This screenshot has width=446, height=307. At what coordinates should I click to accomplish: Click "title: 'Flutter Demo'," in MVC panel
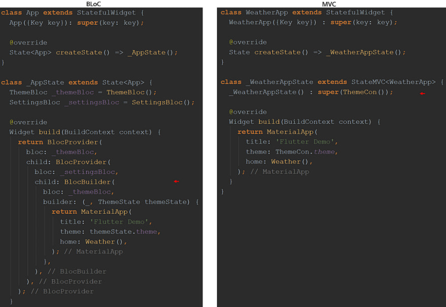[292, 142]
